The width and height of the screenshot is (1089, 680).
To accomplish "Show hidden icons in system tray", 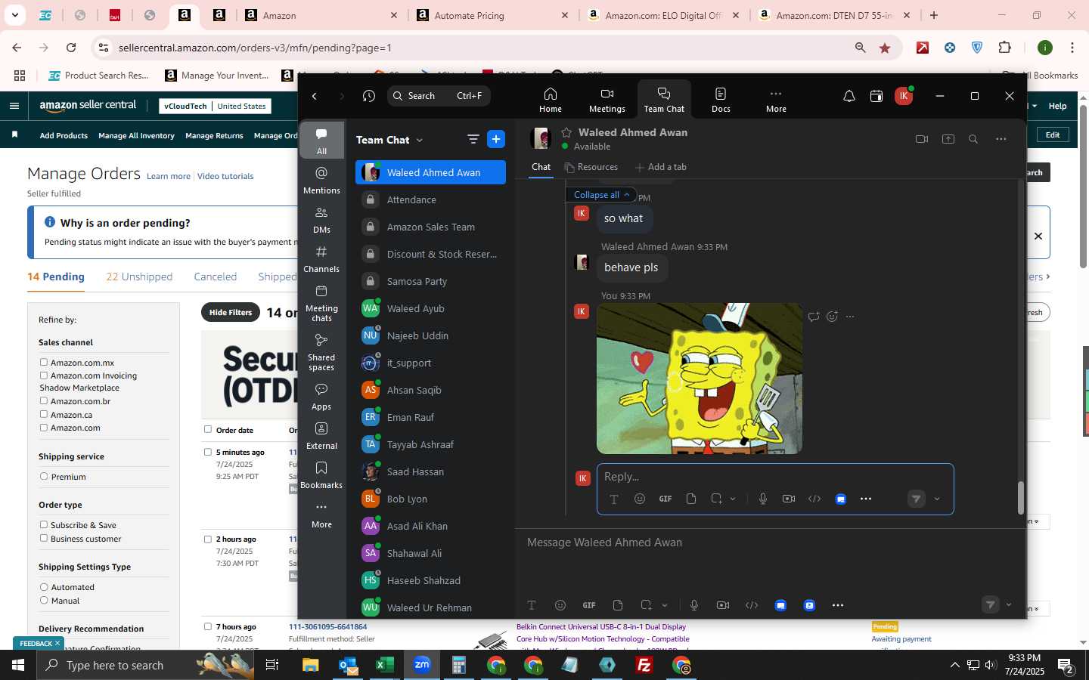I will [x=954, y=666].
